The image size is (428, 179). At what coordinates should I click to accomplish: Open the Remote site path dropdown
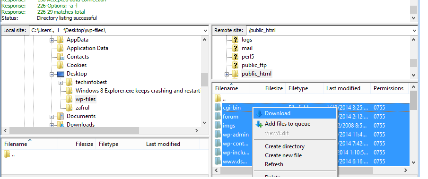click(x=414, y=31)
